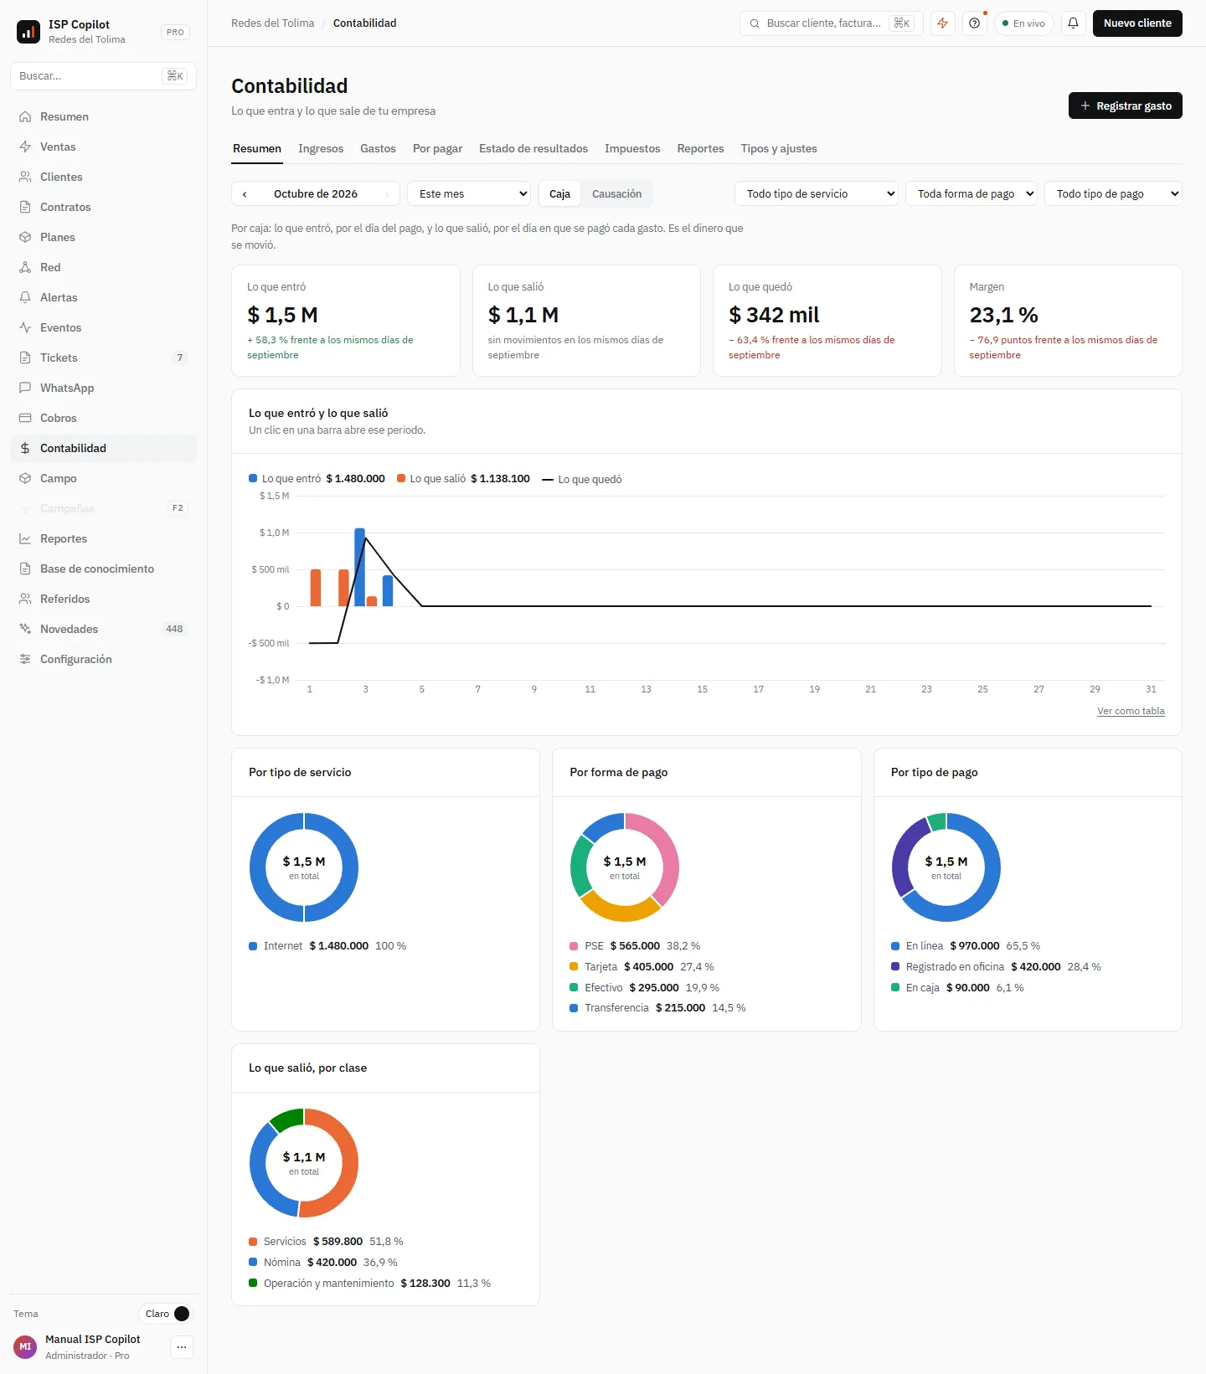The width and height of the screenshot is (1206, 1374).
Task: Open Todo tipo de pago dropdown
Action: click(x=1113, y=194)
